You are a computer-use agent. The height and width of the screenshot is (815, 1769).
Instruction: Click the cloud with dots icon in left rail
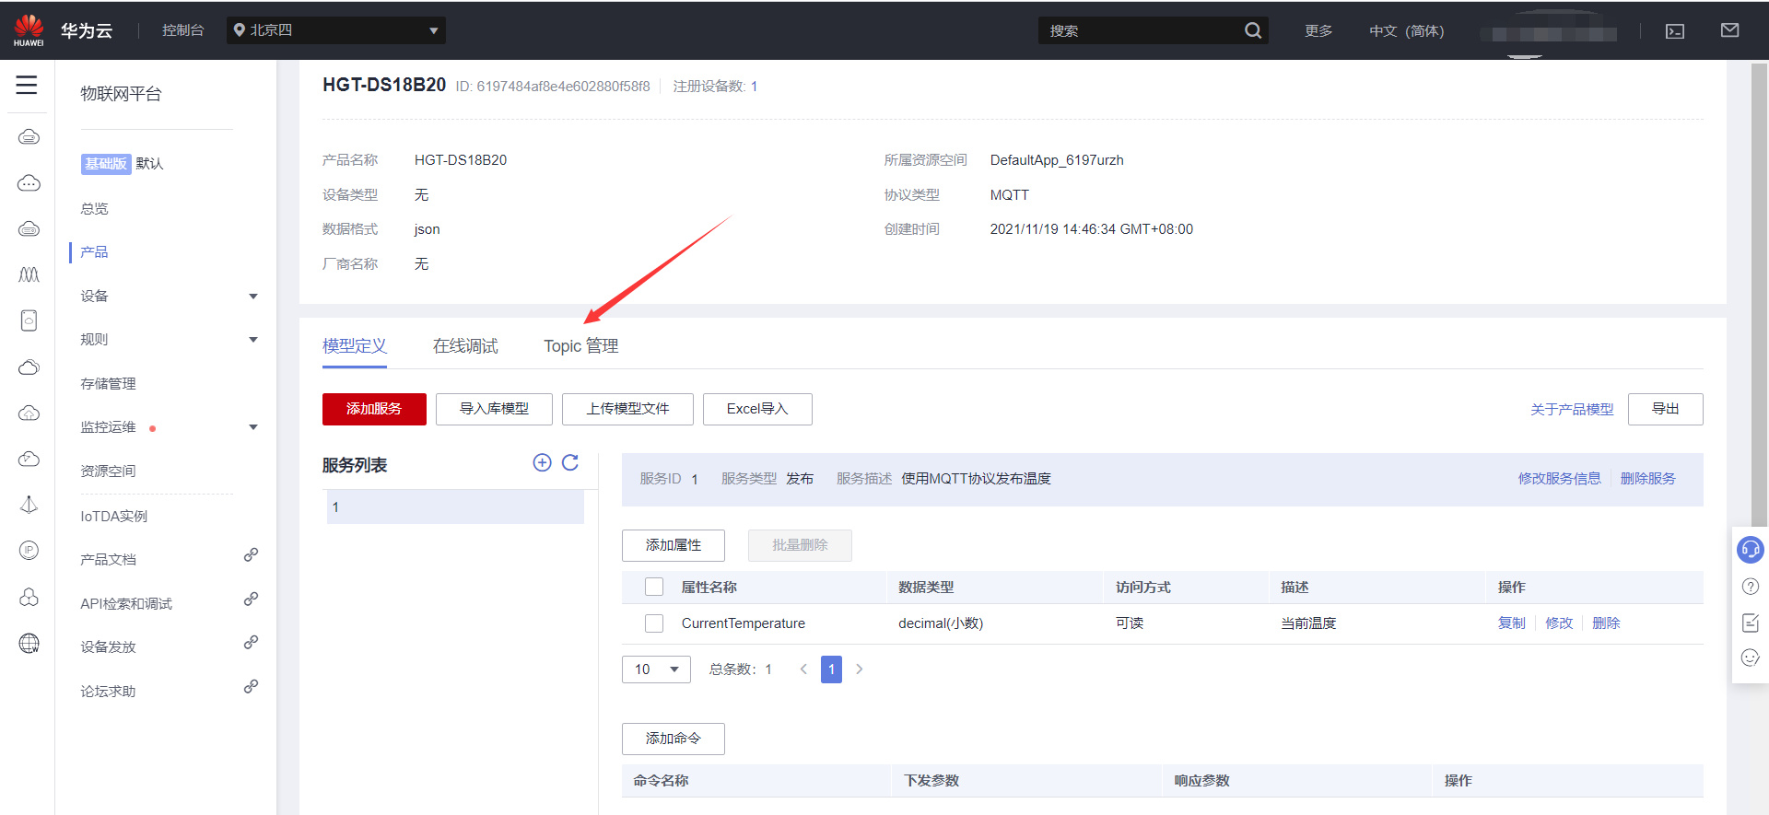[29, 182]
